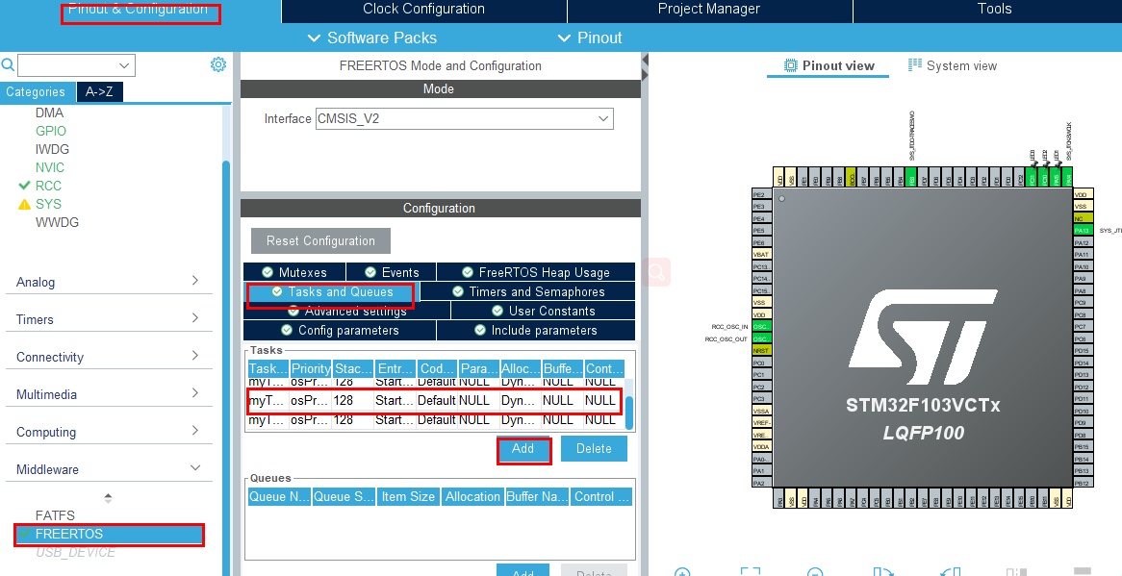This screenshot has height=576, width=1122.
Task: Click the Reset Configuration button
Action: click(320, 240)
